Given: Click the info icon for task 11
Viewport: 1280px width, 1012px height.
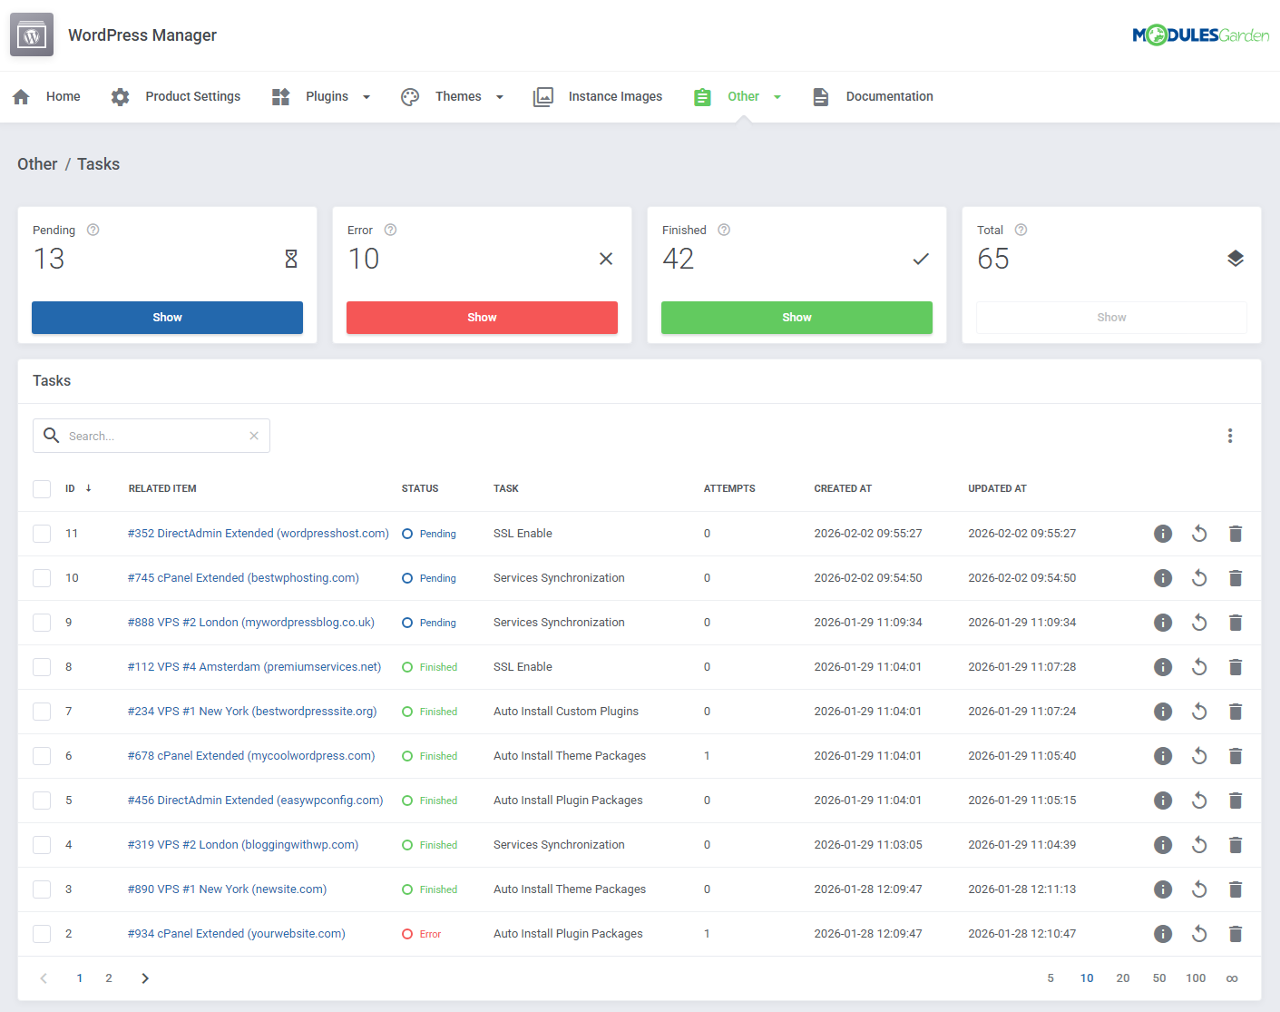Looking at the screenshot, I should click(1163, 533).
